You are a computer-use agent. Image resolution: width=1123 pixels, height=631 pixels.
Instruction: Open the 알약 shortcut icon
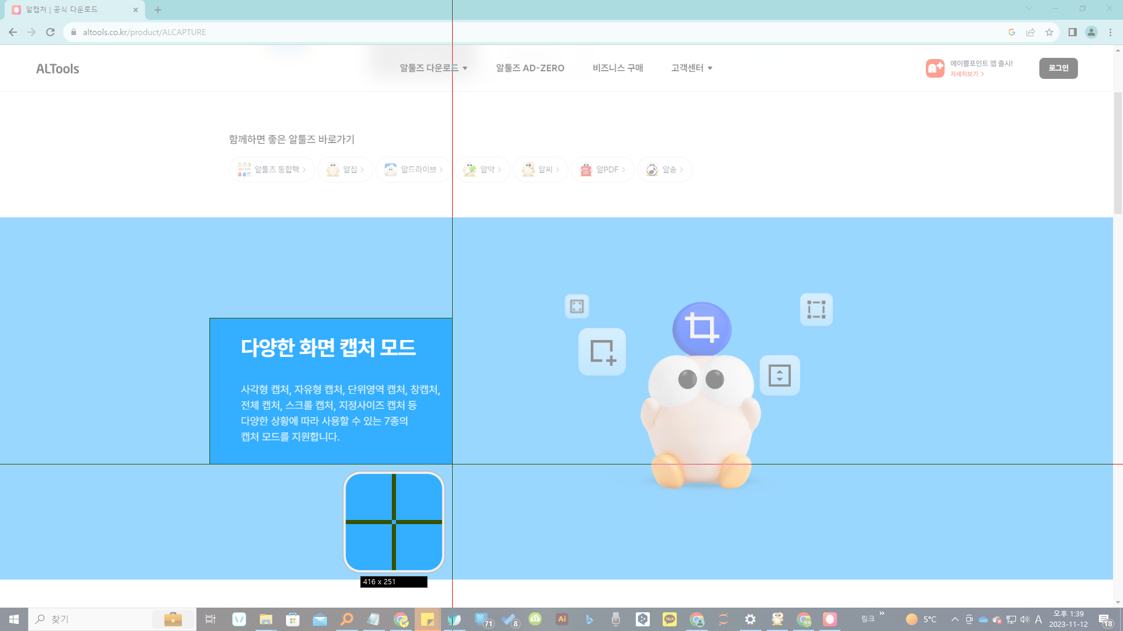click(469, 169)
